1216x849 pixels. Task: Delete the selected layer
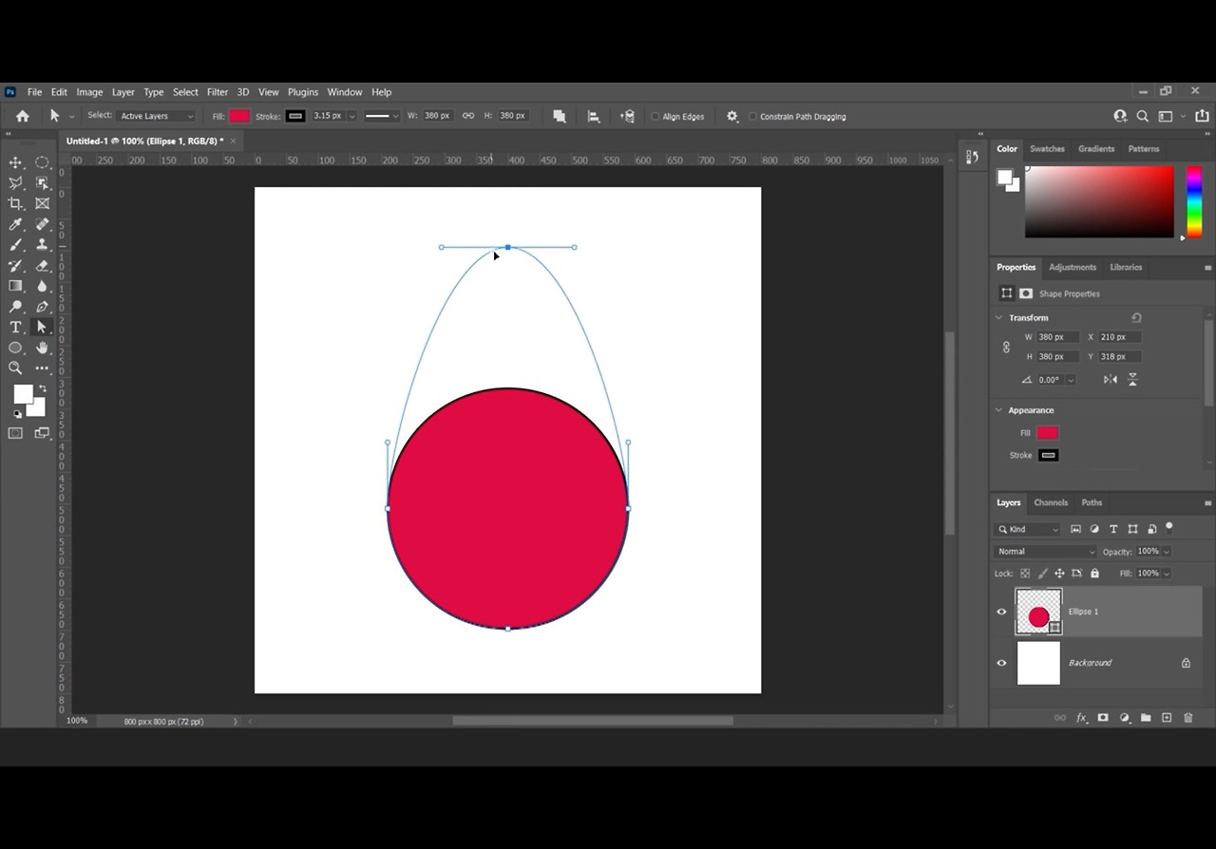pyautogui.click(x=1187, y=718)
